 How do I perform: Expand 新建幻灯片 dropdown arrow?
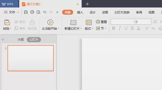[x=81, y=28]
